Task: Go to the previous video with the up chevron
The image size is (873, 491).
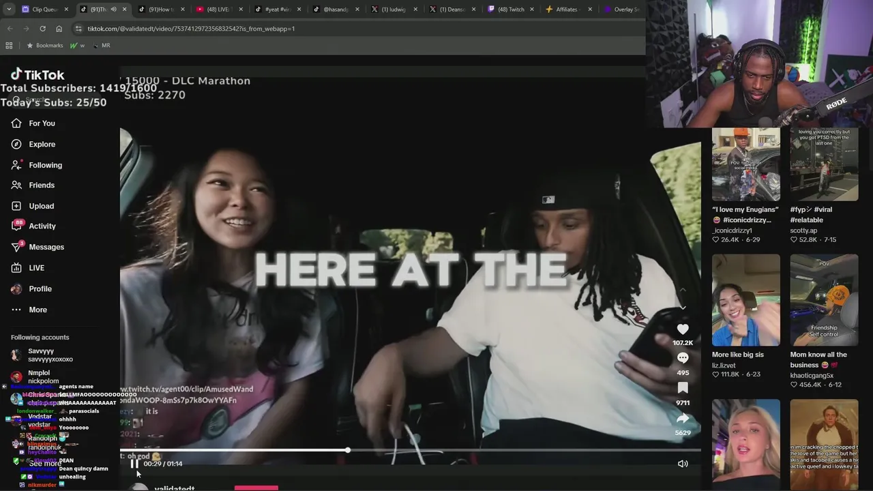Action: tap(683, 290)
